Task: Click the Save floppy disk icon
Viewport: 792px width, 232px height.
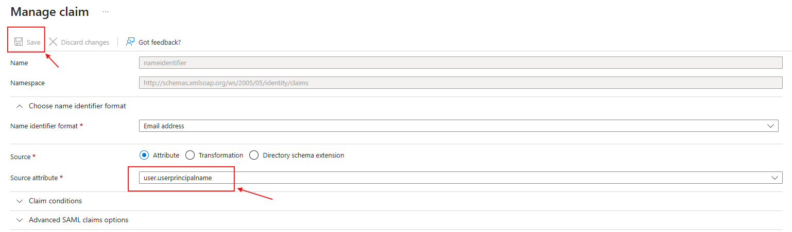Action: [19, 42]
